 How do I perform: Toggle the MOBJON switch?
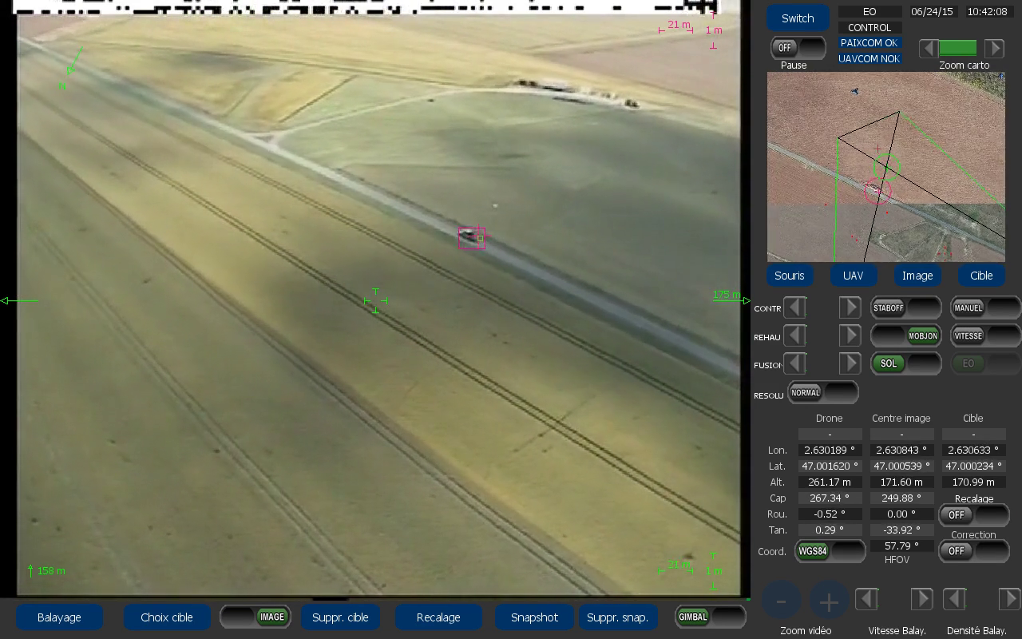tap(906, 335)
